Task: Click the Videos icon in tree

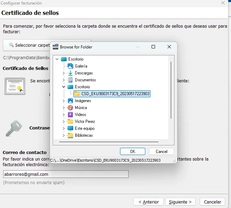Action: pos(70,115)
